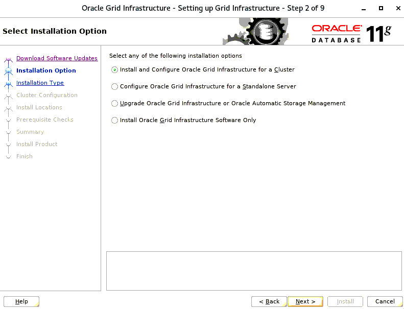404x309 pixels.
Task: Click the Download Software Updates step icon
Action: 8,59
